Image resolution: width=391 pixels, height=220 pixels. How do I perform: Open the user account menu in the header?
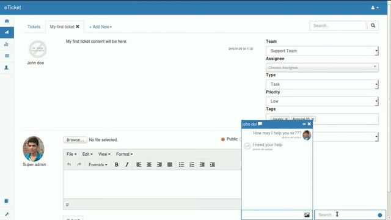click(x=375, y=7)
